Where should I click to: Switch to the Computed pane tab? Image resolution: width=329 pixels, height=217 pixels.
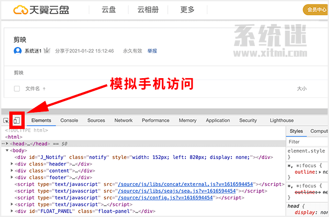[319, 131]
